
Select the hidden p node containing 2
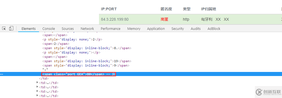(72, 39)
